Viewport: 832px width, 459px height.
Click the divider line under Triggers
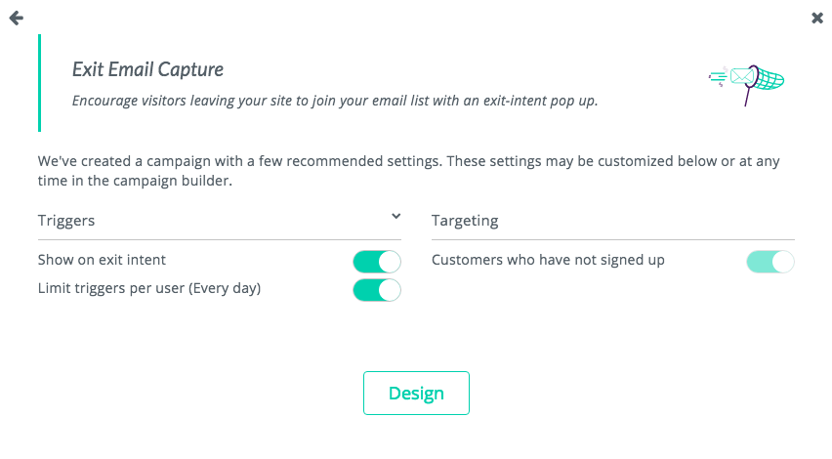click(219, 239)
